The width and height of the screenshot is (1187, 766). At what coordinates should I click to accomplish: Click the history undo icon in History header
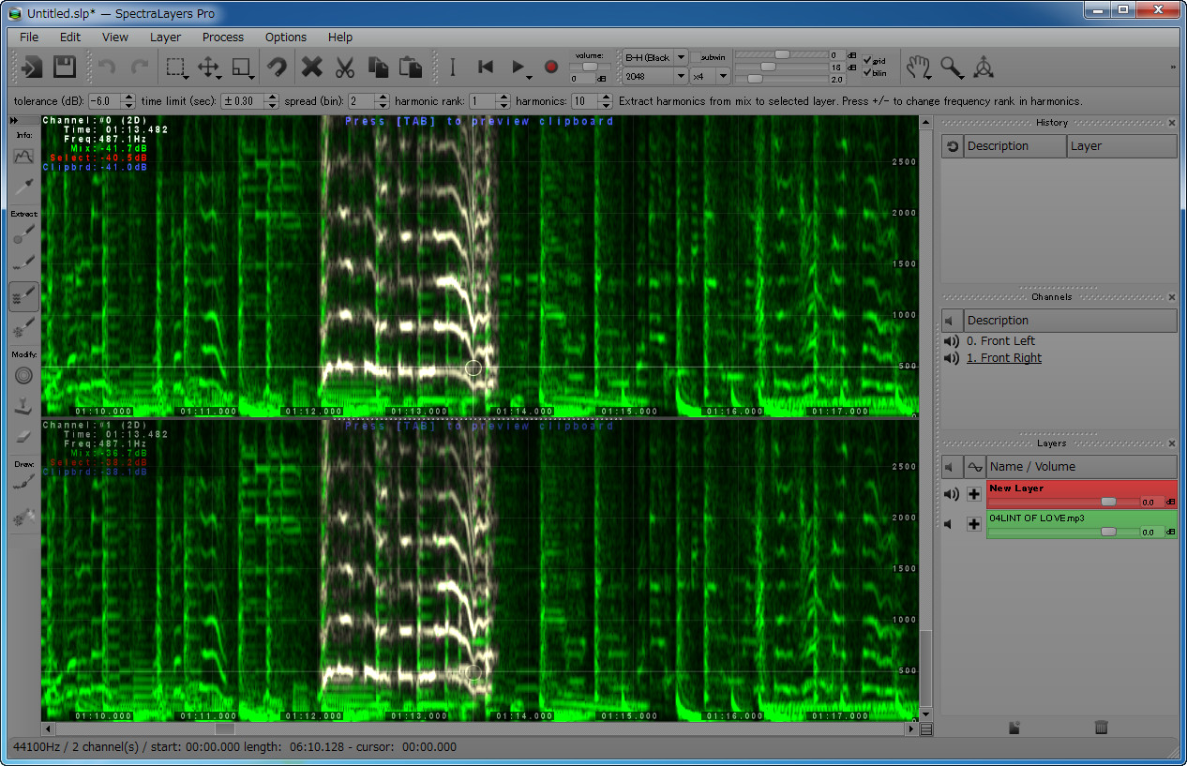click(953, 146)
